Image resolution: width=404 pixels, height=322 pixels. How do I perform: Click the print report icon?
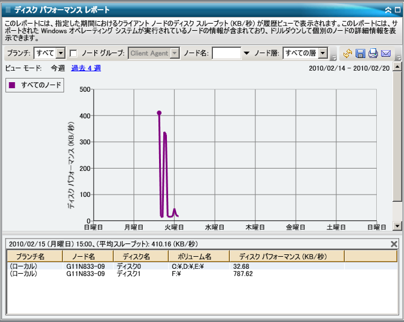(373, 53)
